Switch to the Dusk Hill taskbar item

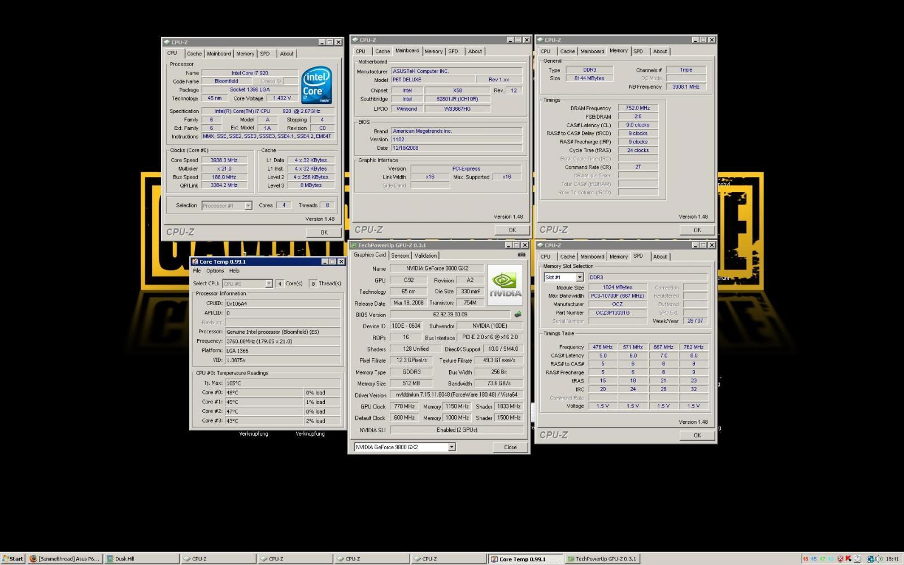pyautogui.click(x=141, y=559)
